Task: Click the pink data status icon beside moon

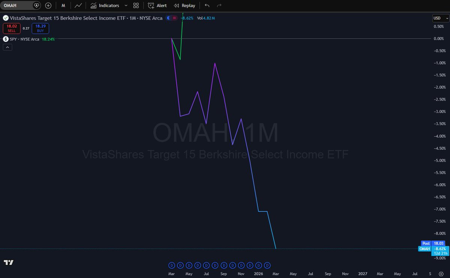Action: pyautogui.click(x=174, y=18)
